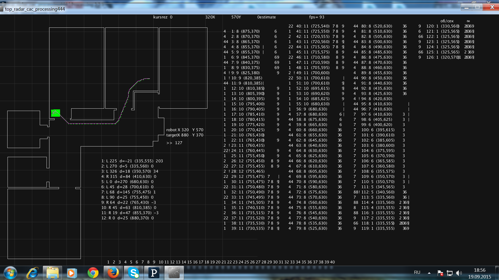Open the clock showing 18:56
Screen dimensions: 499x280
(480, 273)
